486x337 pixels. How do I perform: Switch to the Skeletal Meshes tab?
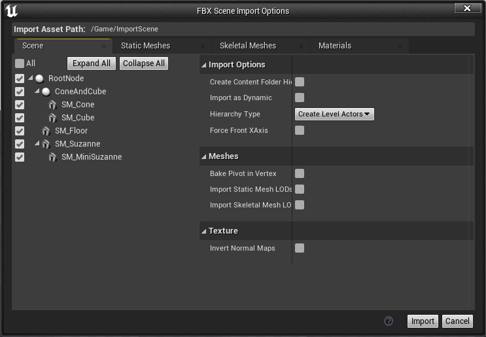261,46
